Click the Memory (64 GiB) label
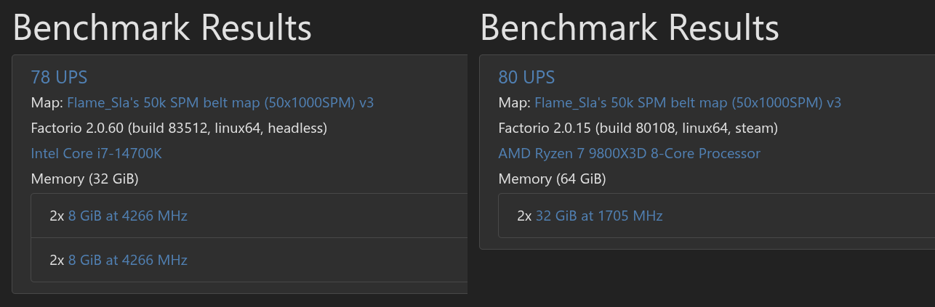The height and width of the screenshot is (307, 935). coord(552,179)
